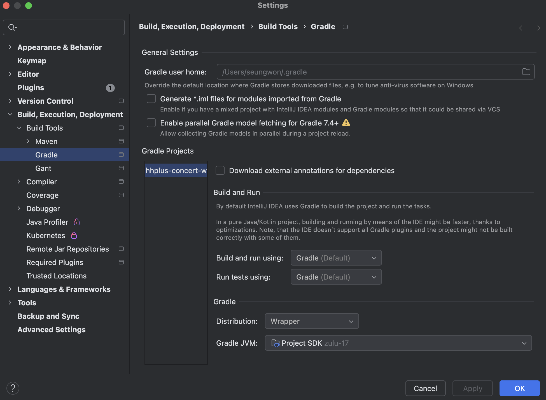This screenshot has height=400, width=546.
Task: Click the back navigation arrow
Action: [522, 28]
